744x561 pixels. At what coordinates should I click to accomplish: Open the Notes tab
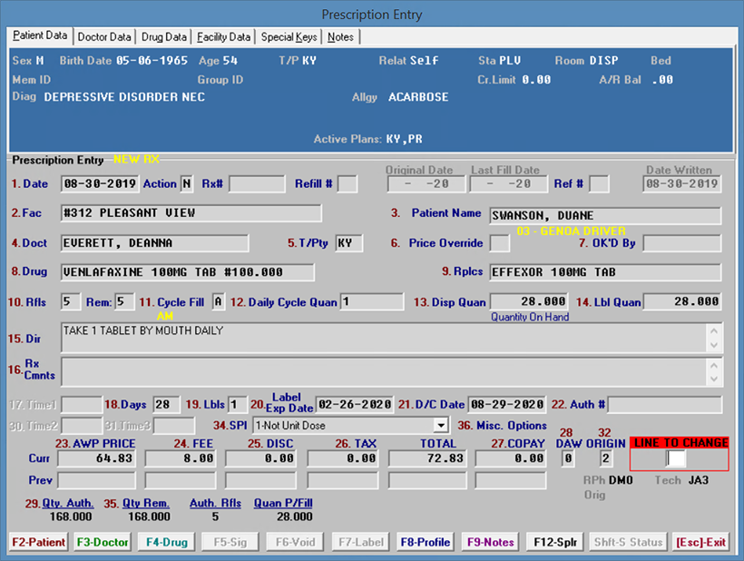pos(341,37)
